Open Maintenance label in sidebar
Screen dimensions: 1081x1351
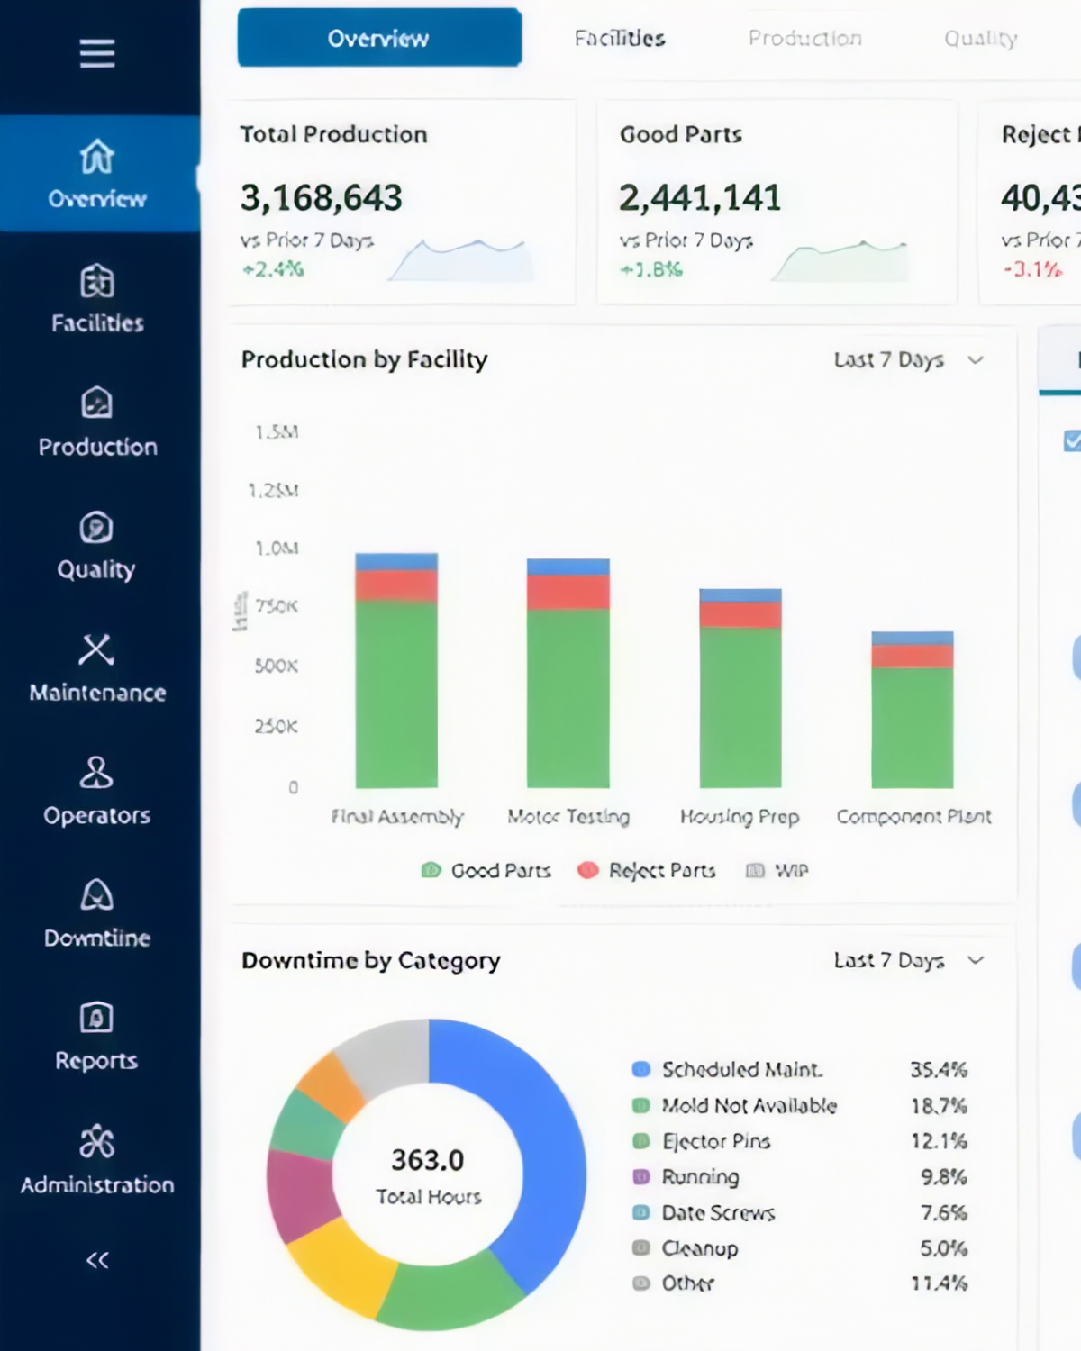click(97, 692)
